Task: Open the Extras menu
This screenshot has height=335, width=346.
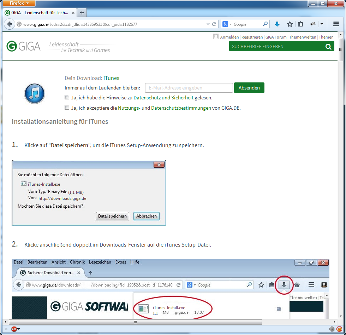Action: tap(121, 262)
